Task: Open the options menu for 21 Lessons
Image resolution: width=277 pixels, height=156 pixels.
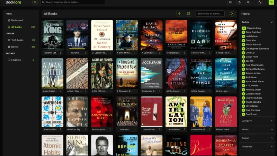Action: [110, 53]
